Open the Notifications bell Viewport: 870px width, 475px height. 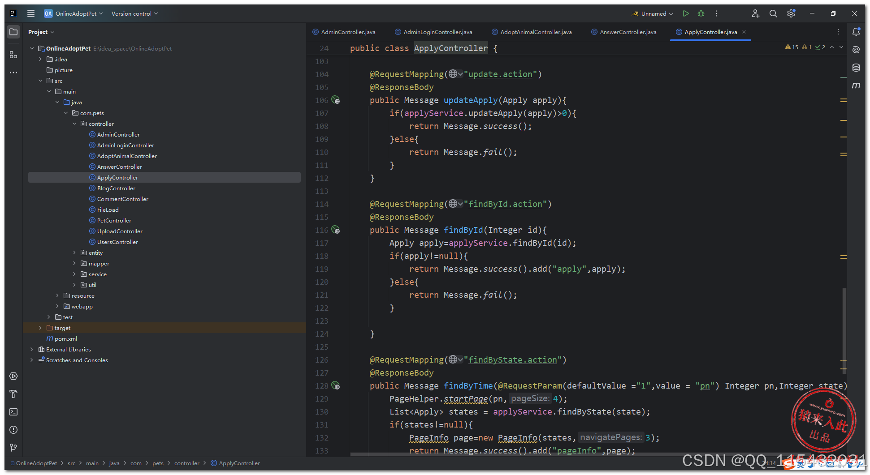click(x=856, y=32)
